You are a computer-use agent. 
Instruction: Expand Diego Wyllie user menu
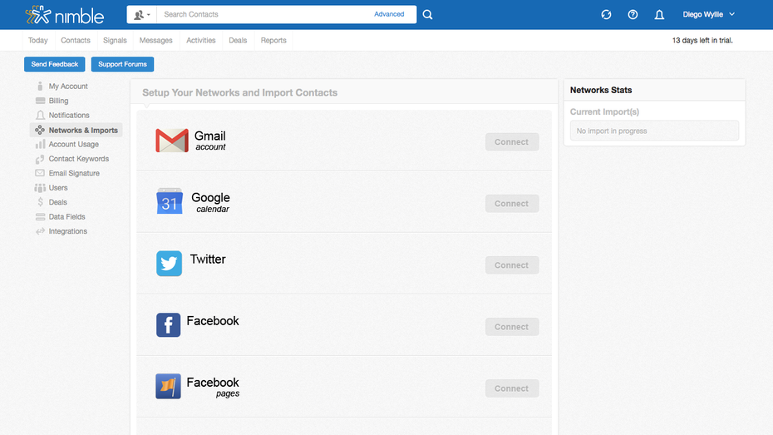coord(708,14)
